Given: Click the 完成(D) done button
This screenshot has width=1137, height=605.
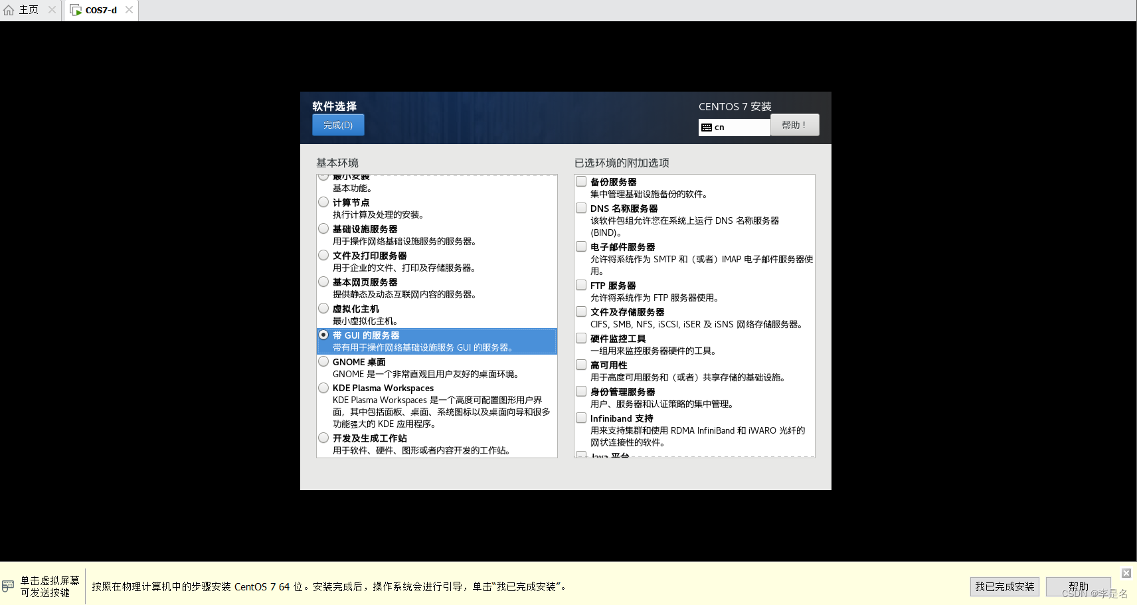Looking at the screenshot, I should coord(338,125).
